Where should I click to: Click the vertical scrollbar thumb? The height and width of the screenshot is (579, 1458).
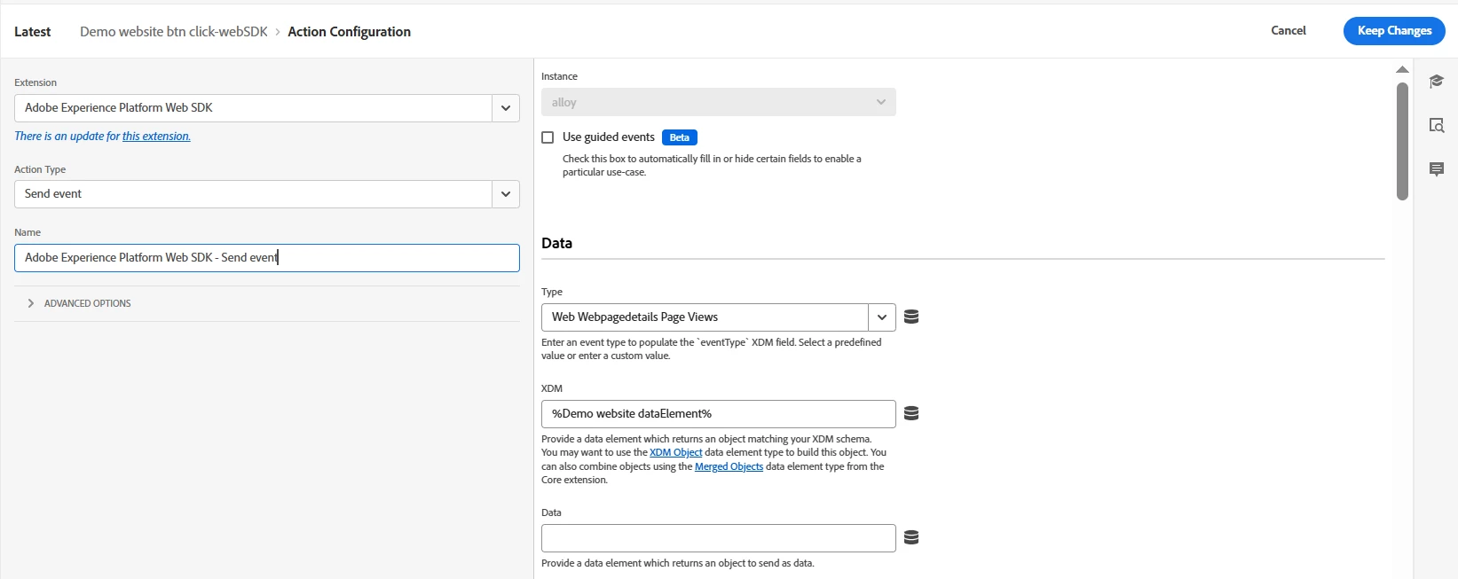1402,142
